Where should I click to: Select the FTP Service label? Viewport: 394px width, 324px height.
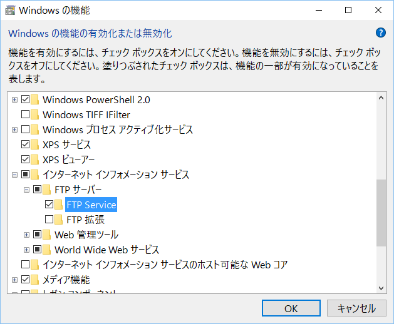pos(91,205)
